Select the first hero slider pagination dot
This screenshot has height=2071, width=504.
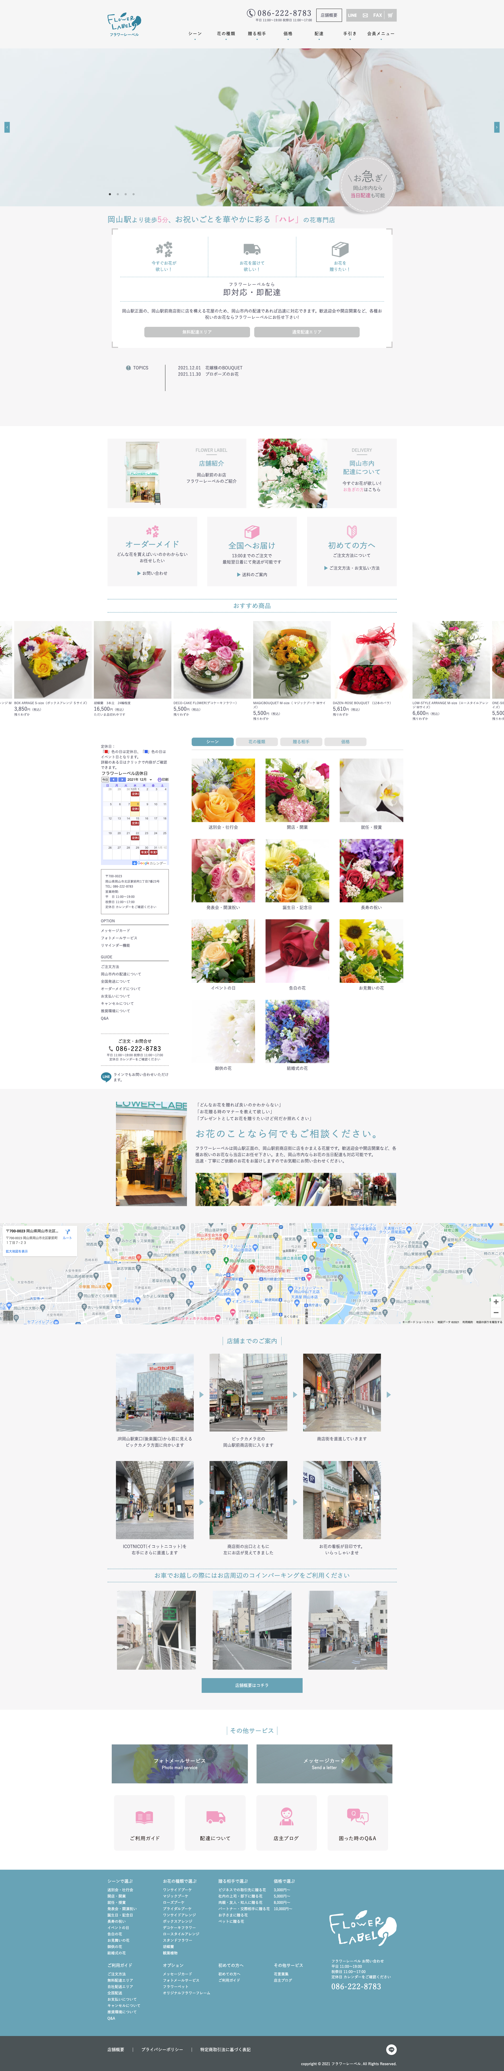click(x=110, y=194)
